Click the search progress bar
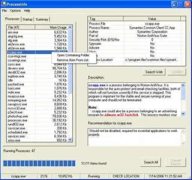Image resolution: width=192 pixels, height=180 pixels. click(39, 163)
